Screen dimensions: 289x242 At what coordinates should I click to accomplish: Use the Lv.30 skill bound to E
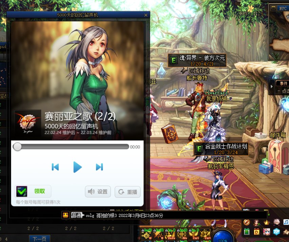pyautogui.click(x=158, y=234)
